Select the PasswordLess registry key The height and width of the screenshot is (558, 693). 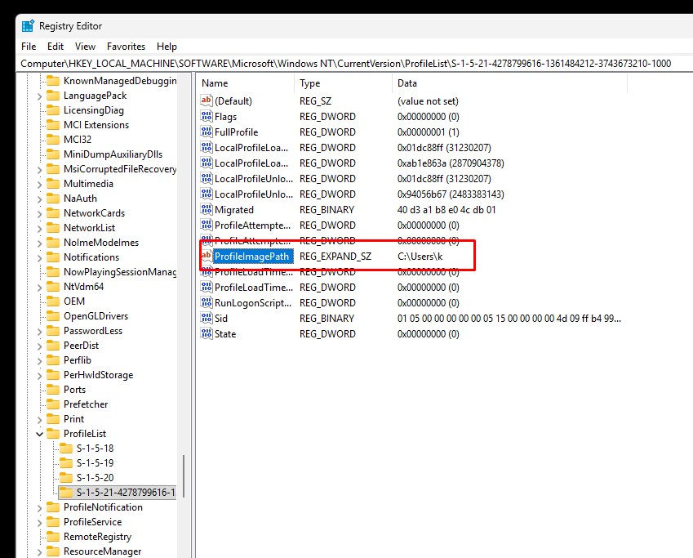click(x=93, y=331)
